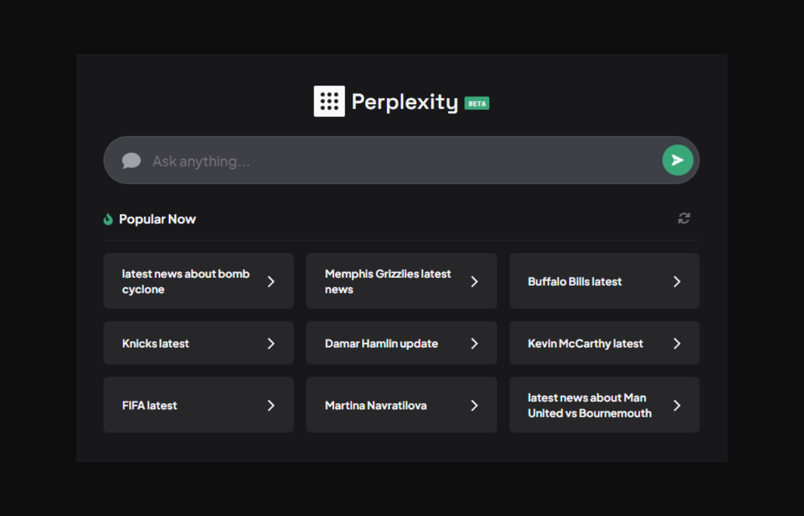
Task: Select Memphis Grizzlies latest news
Action: pyautogui.click(x=400, y=281)
